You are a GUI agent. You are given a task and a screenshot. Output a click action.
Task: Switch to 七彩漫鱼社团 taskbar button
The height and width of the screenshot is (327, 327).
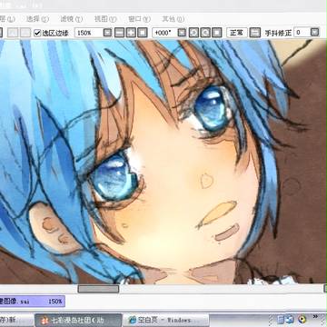coord(78,320)
